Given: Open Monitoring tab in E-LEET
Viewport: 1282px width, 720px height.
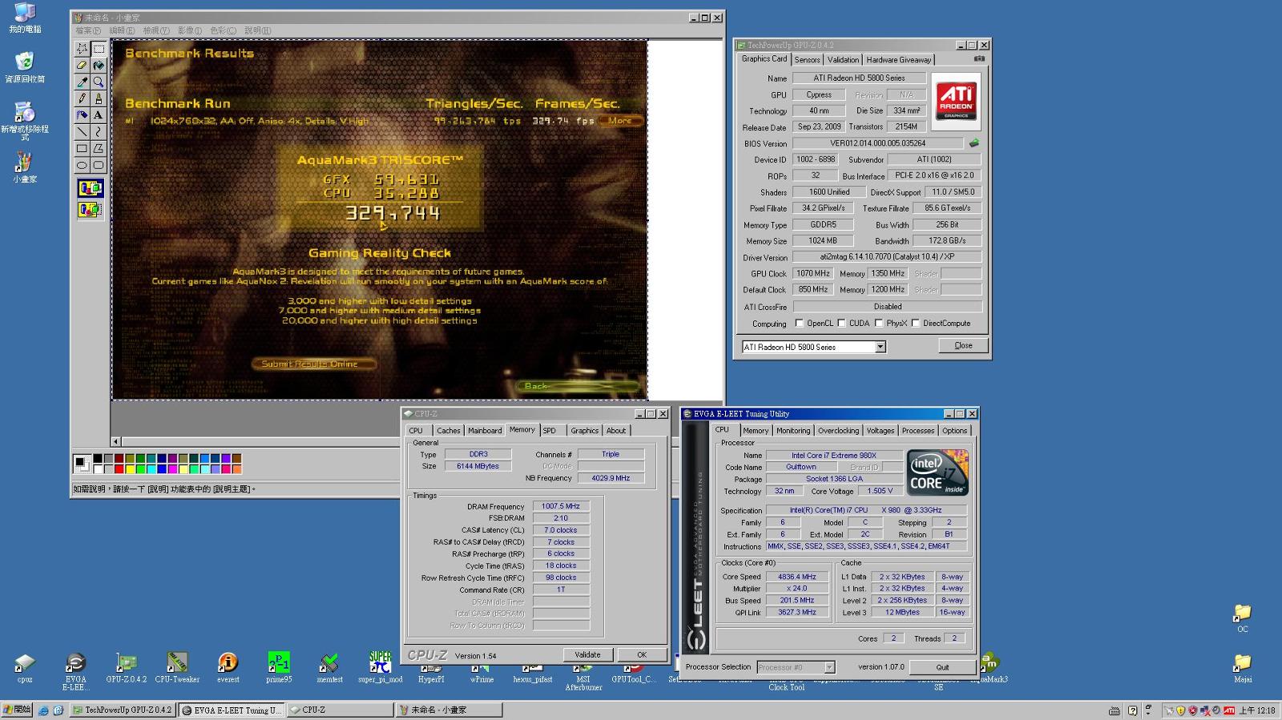Looking at the screenshot, I should coord(793,431).
